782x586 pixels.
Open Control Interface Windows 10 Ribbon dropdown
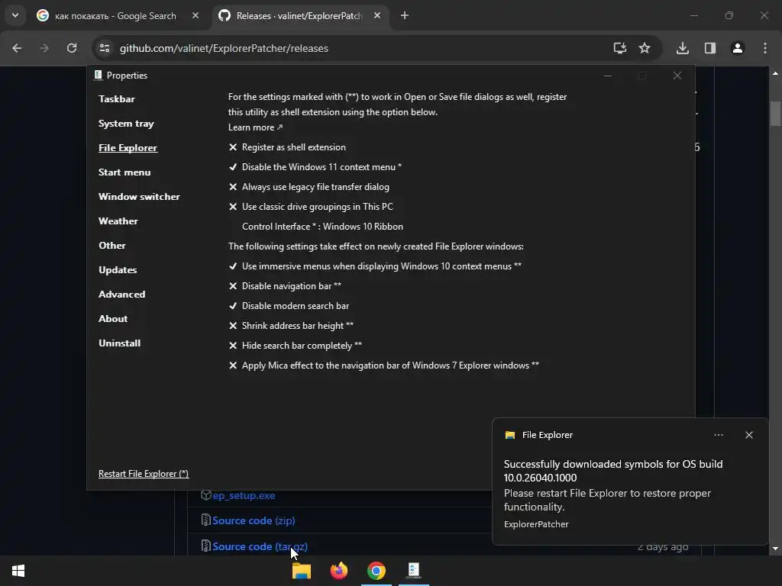click(322, 226)
